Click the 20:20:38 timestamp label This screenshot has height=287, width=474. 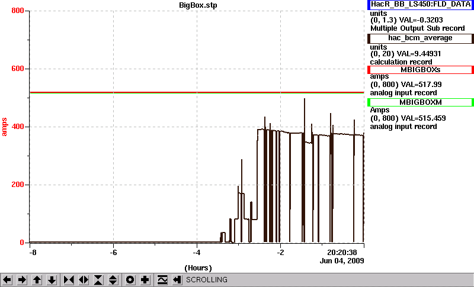click(x=342, y=252)
